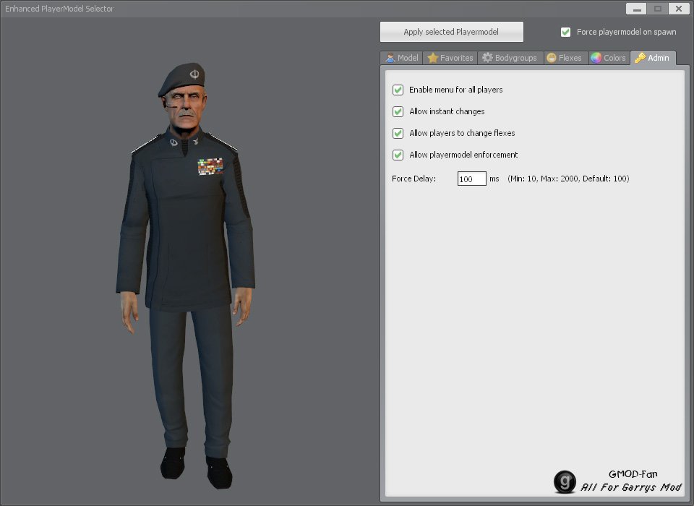Click the 'Force Delay:' label
The width and height of the screenshot is (694, 506).
tap(414, 179)
